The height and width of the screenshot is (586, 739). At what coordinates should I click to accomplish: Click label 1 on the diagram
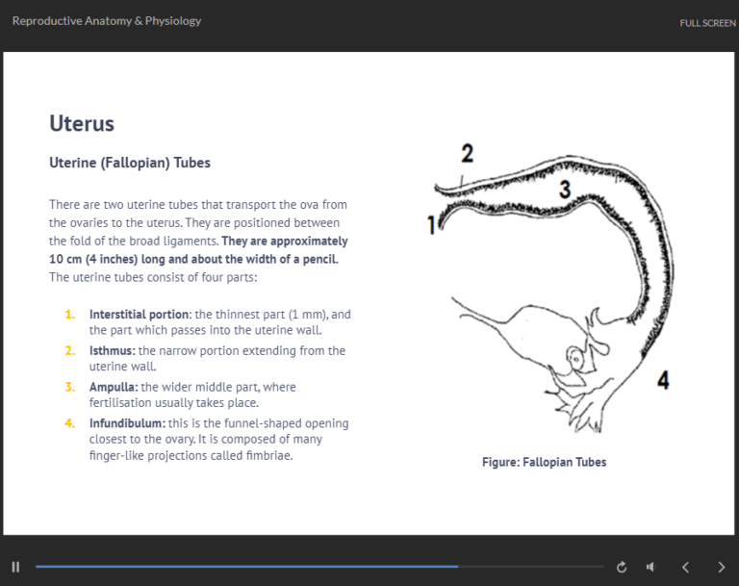[x=431, y=225]
